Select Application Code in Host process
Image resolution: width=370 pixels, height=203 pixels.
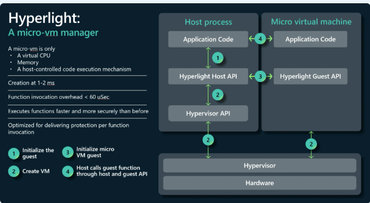208,39
